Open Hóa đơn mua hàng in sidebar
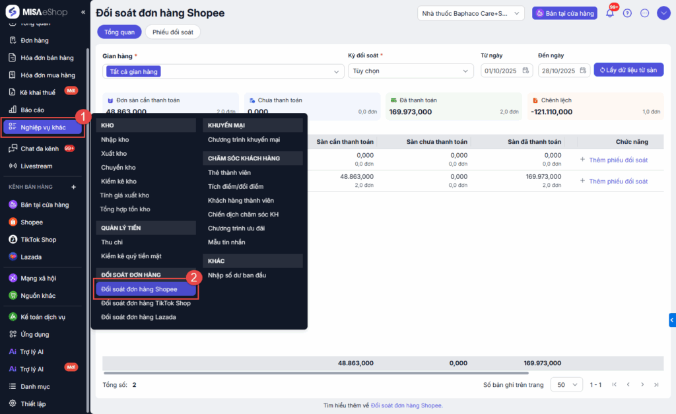 (48, 75)
